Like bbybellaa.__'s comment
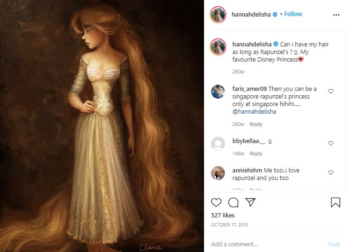The height and width of the screenshot is (252, 346). [x=330, y=143]
